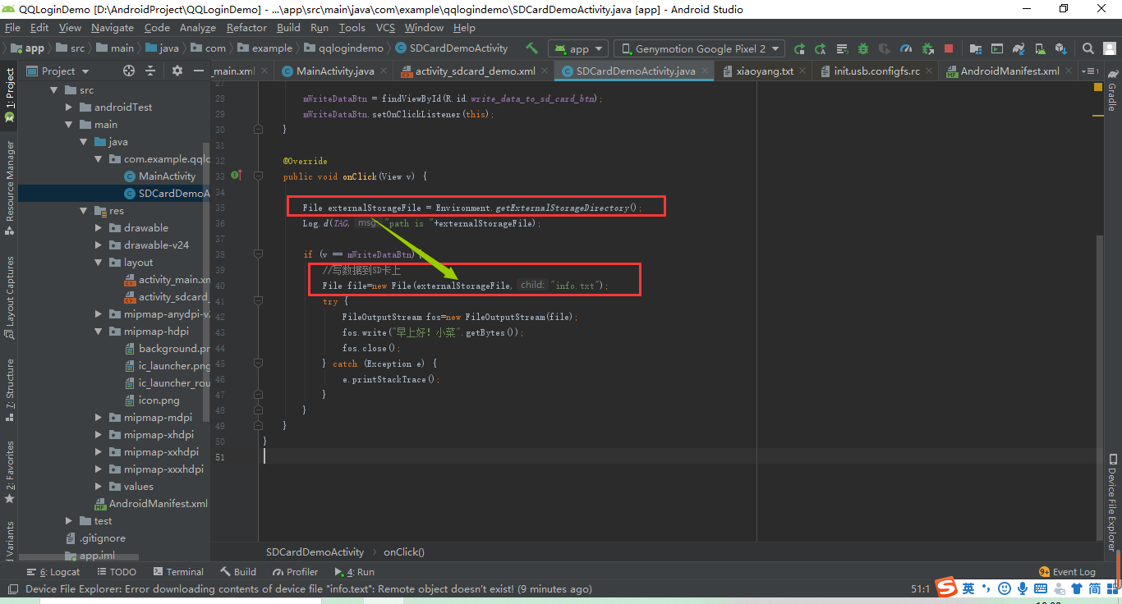Viewport: 1122px width, 604px height.
Task: Collapse the mipmap-hdpi folder
Action: pos(99,332)
